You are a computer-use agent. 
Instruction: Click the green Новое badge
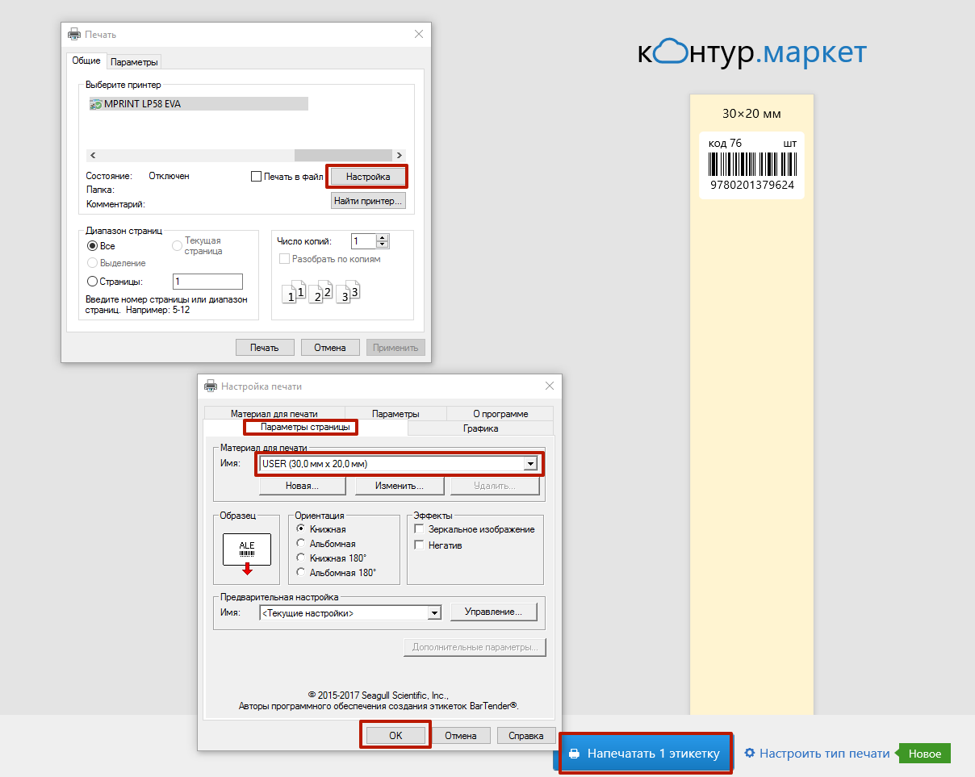tap(925, 754)
